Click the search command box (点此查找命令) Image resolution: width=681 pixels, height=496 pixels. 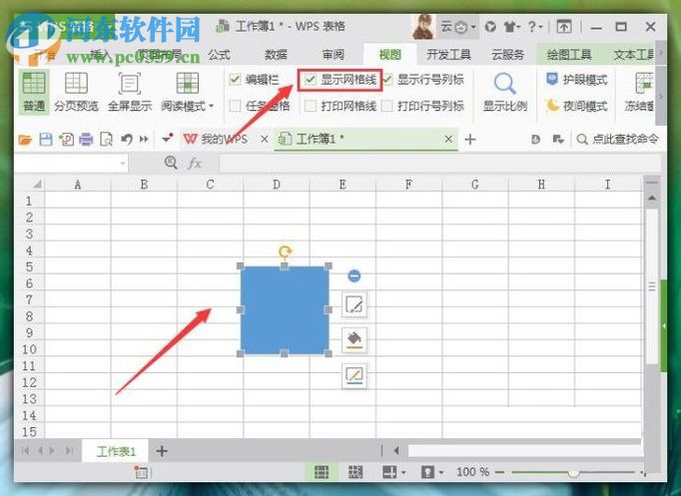click(x=617, y=140)
